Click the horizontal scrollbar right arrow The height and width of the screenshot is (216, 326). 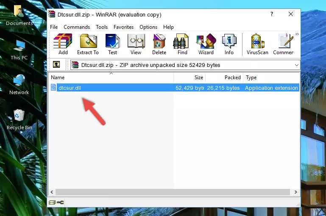[x=295, y=192]
